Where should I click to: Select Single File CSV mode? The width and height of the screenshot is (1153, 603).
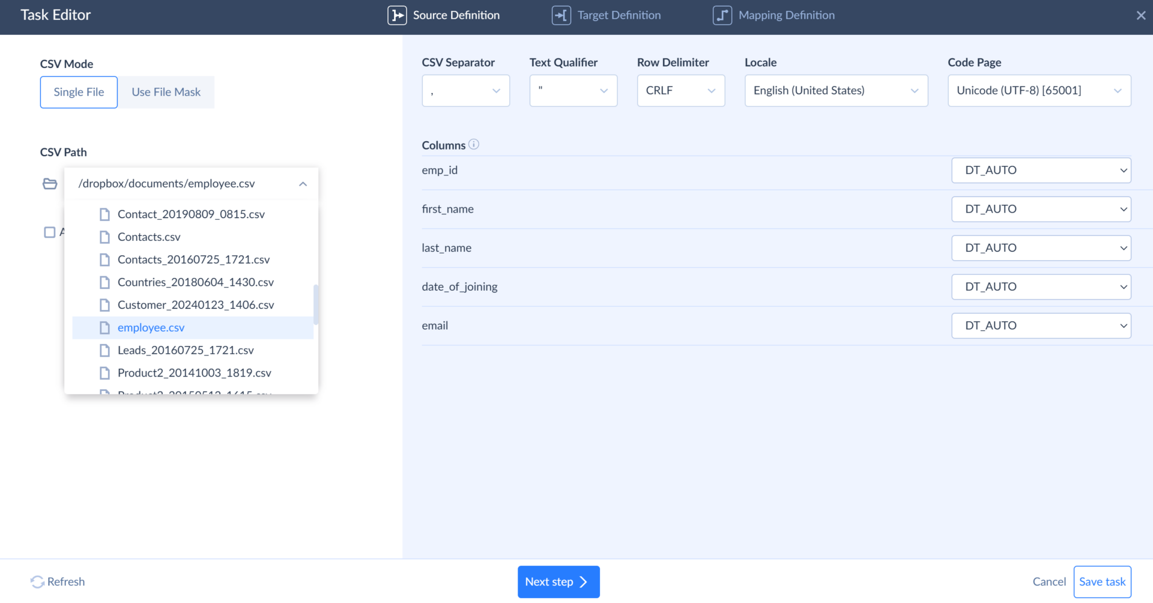[79, 92]
